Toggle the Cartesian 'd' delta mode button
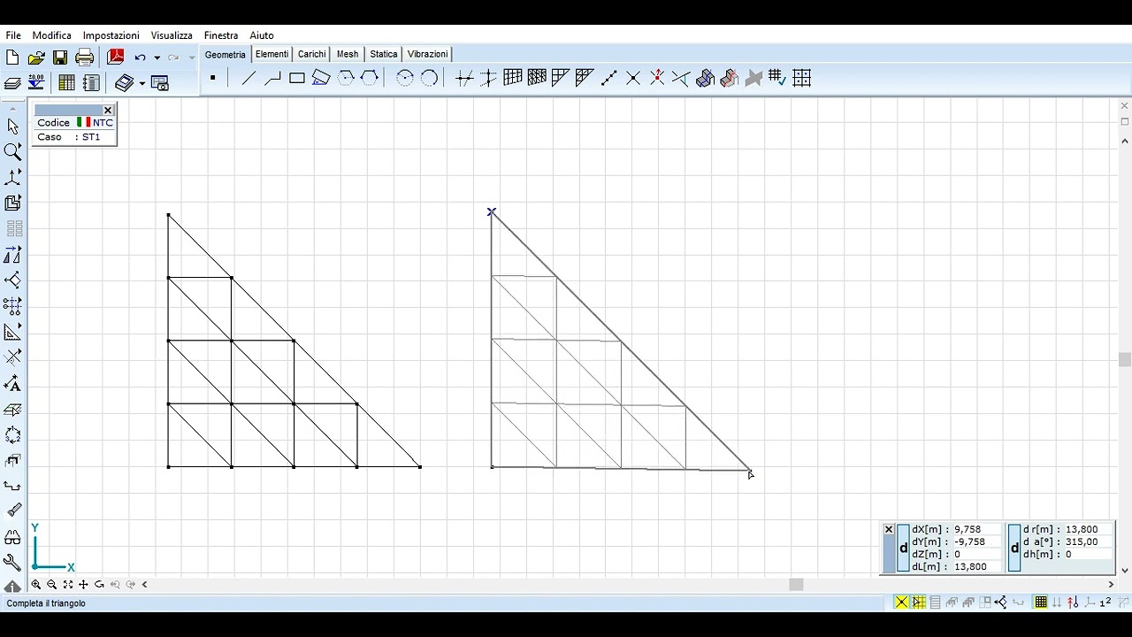The image size is (1132, 637). click(x=903, y=548)
